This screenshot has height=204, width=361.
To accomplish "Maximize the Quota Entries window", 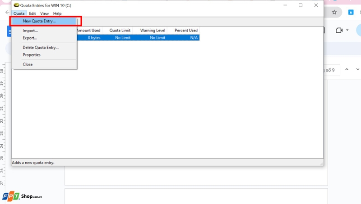I will (x=301, y=5).
